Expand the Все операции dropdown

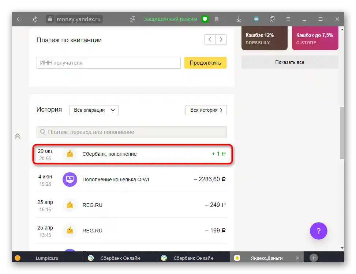click(94, 110)
